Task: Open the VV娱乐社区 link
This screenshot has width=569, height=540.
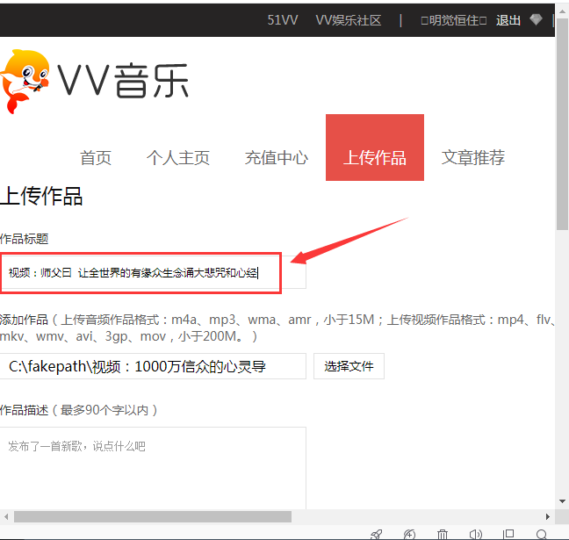Action: click(x=349, y=20)
